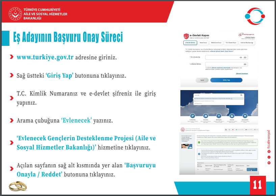Viewport: 276px width, 196px height.
Task: Click the Şifremi Unuttum link
Action: [242, 74]
